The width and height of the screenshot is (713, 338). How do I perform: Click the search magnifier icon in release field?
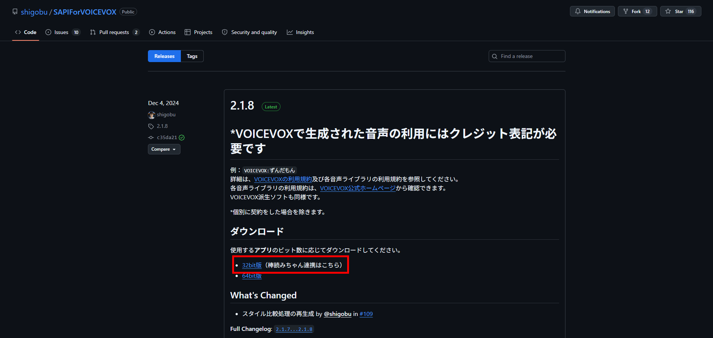point(495,56)
